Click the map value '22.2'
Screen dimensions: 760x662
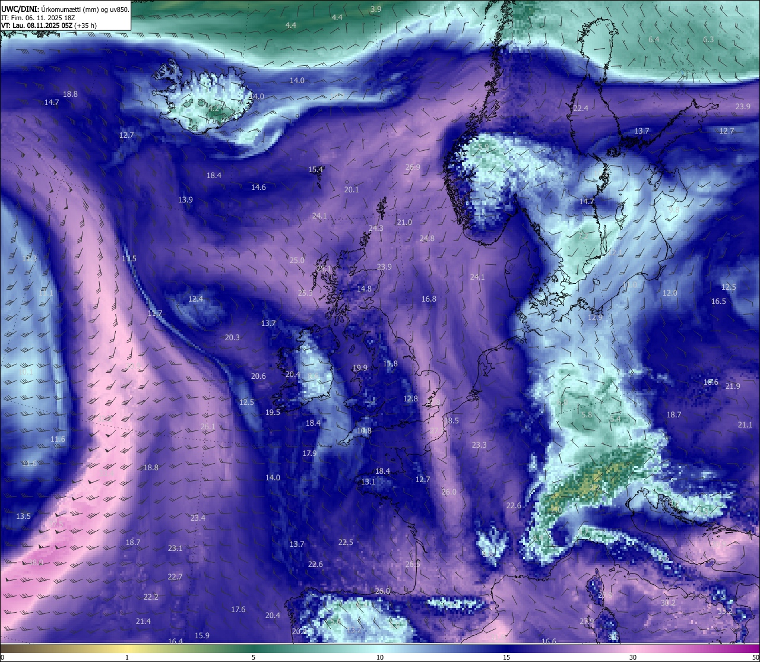[151, 597]
